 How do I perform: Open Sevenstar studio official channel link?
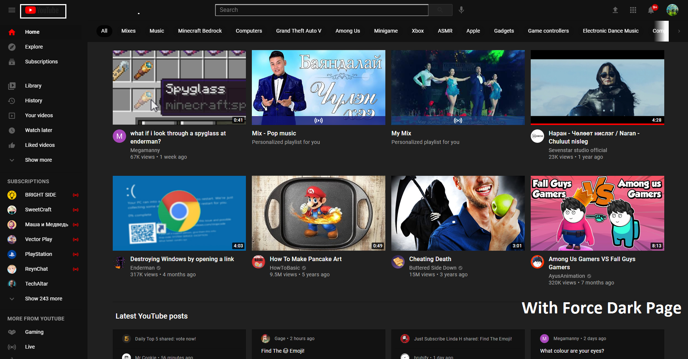coord(578,150)
